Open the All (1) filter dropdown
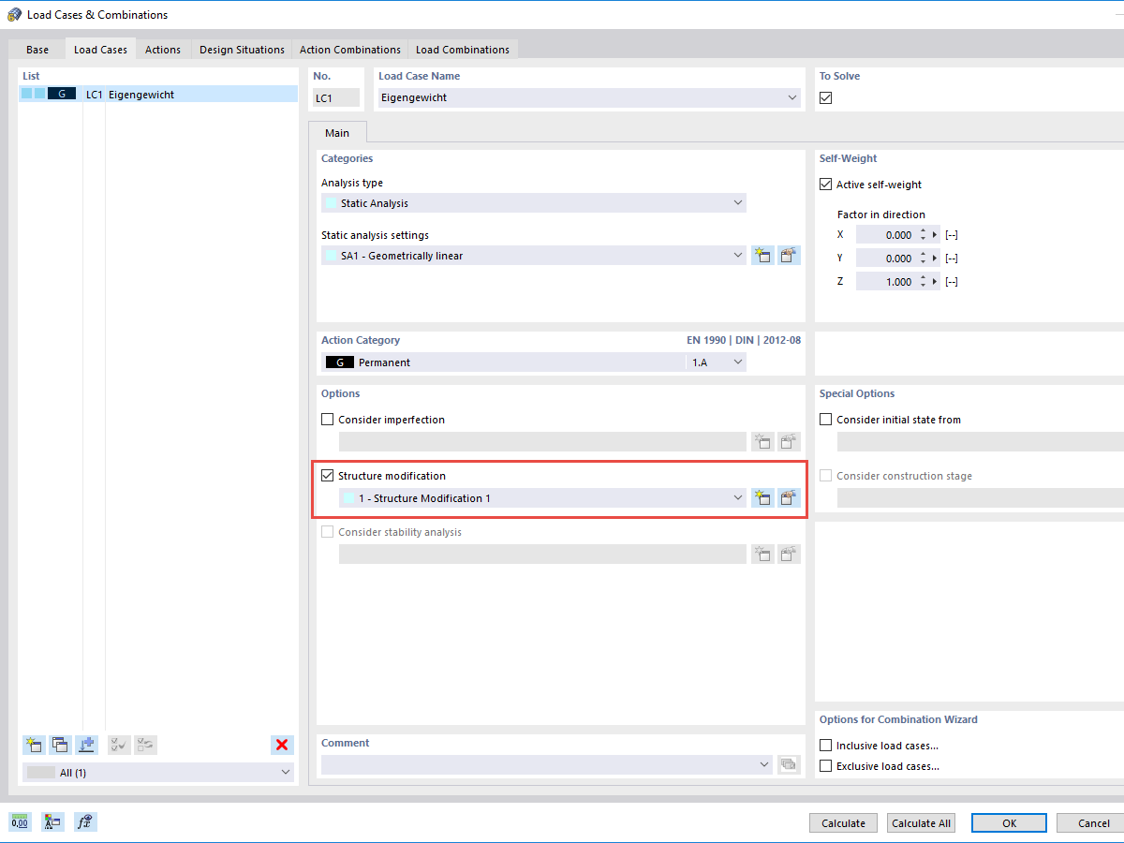The image size is (1124, 843). 285,772
